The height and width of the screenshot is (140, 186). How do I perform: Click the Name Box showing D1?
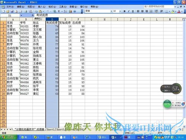click(10, 15)
